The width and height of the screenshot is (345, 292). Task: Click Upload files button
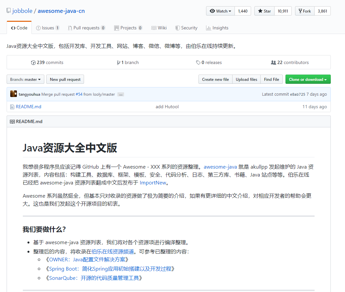246,79
